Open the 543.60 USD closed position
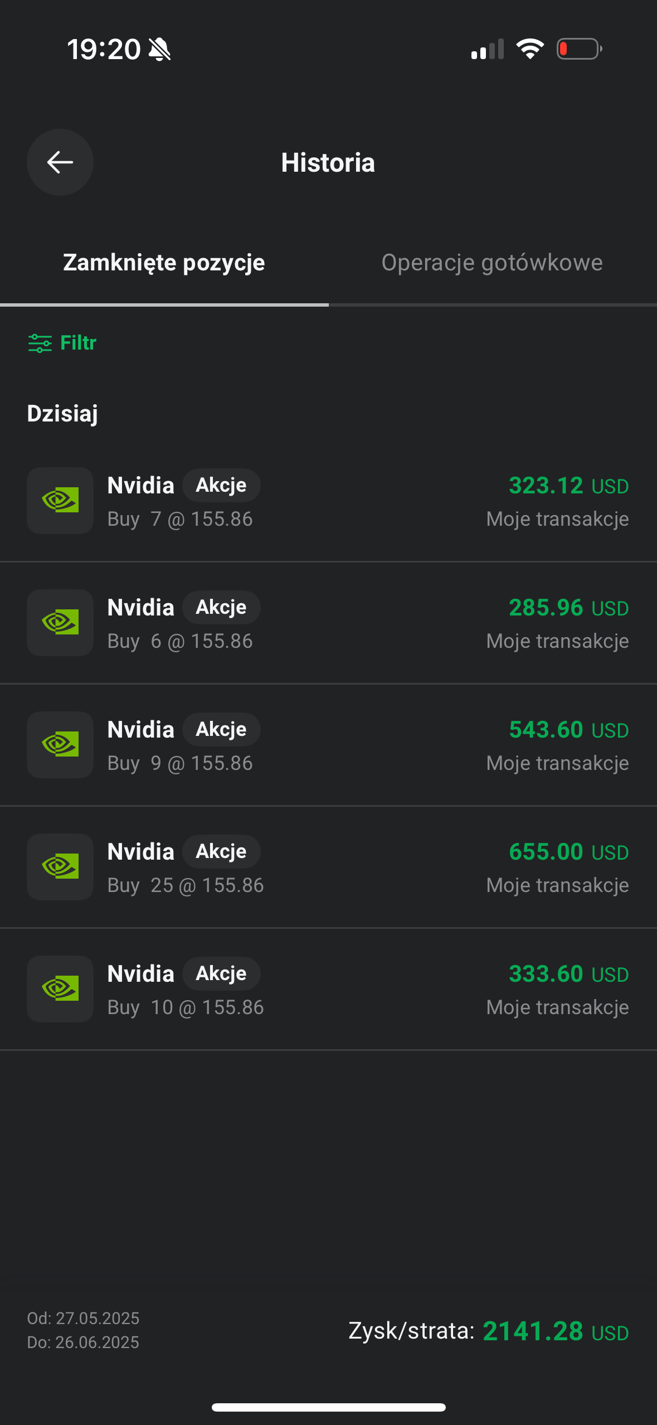Image resolution: width=657 pixels, height=1425 pixels. click(x=568, y=730)
